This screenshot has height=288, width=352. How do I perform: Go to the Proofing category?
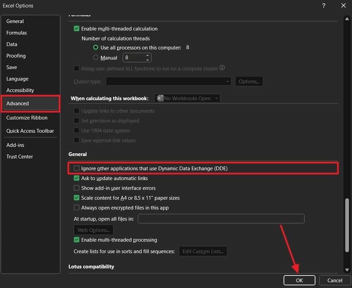(x=16, y=56)
